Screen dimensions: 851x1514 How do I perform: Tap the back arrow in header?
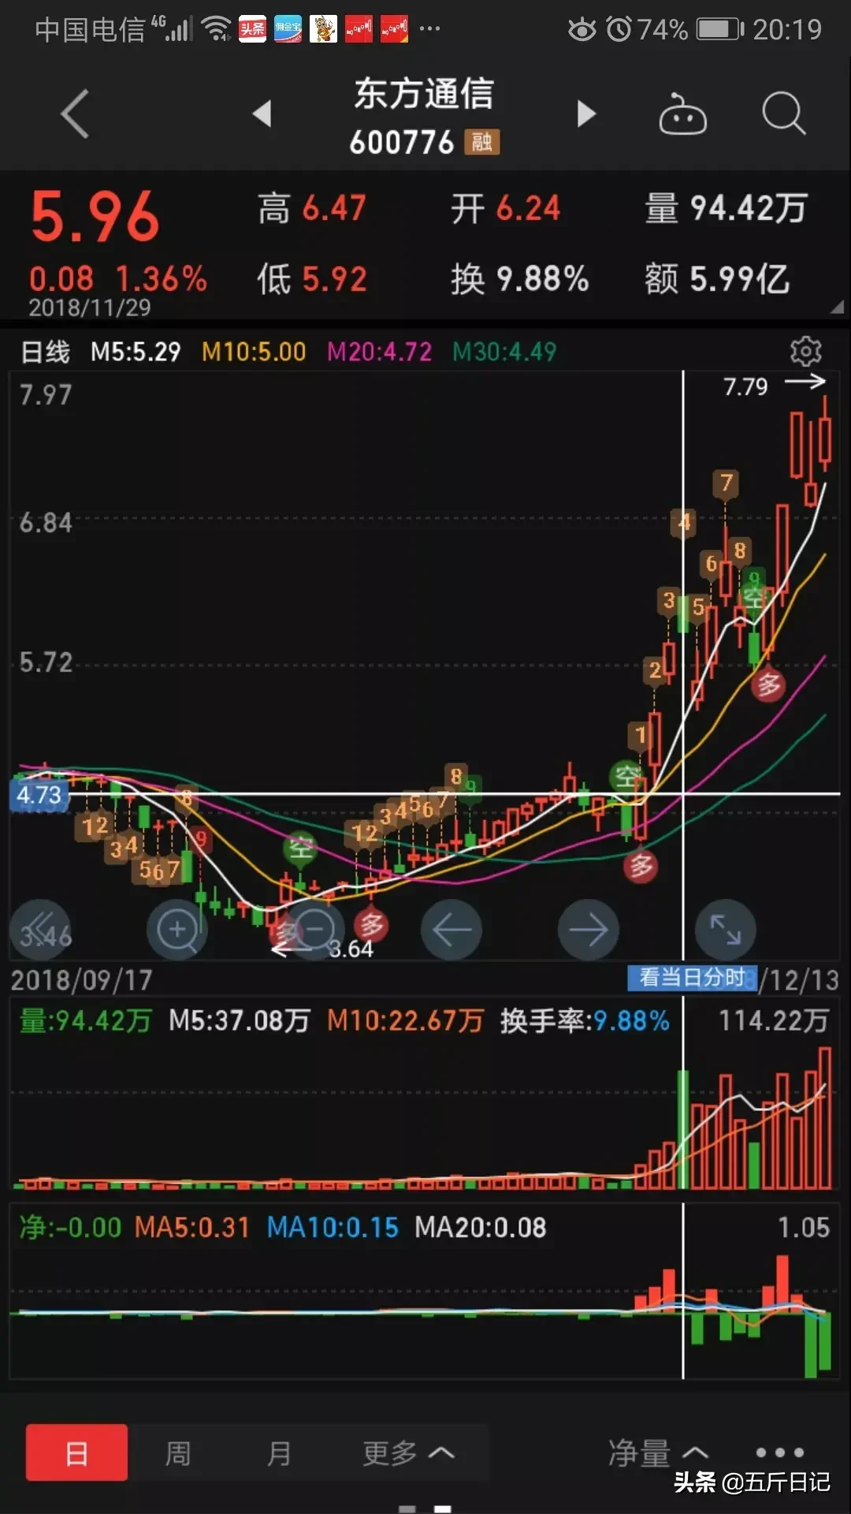[x=75, y=114]
